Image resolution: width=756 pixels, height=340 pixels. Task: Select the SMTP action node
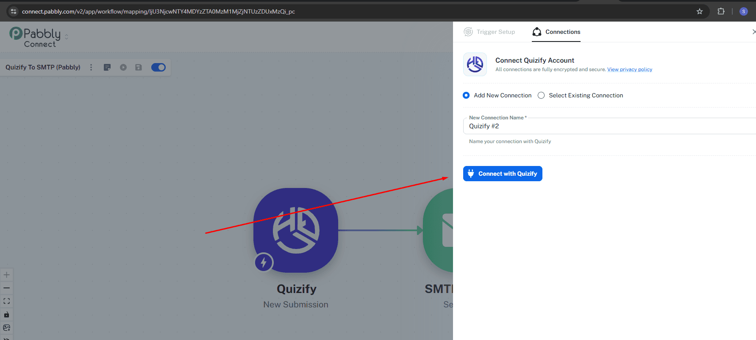tap(438, 230)
